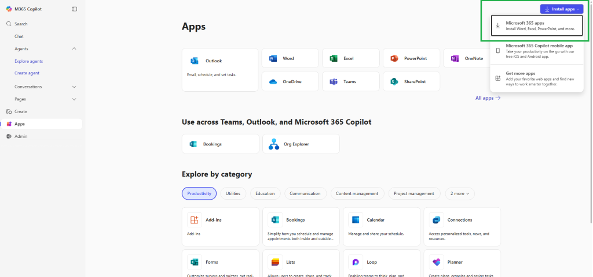The image size is (593, 277).
Task: Filter by Content management category
Action: (x=357, y=193)
